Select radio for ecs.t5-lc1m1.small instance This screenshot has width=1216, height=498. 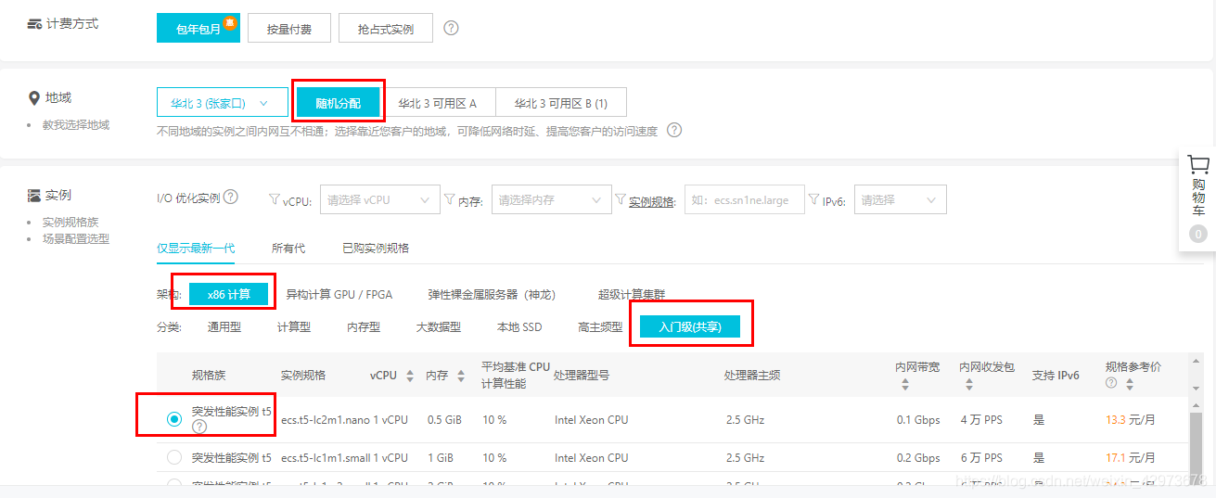click(x=174, y=457)
